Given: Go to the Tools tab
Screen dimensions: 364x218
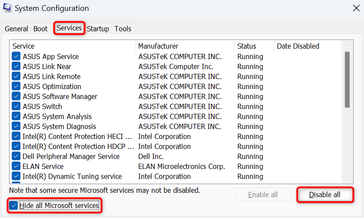Looking at the screenshot, I should (123, 29).
